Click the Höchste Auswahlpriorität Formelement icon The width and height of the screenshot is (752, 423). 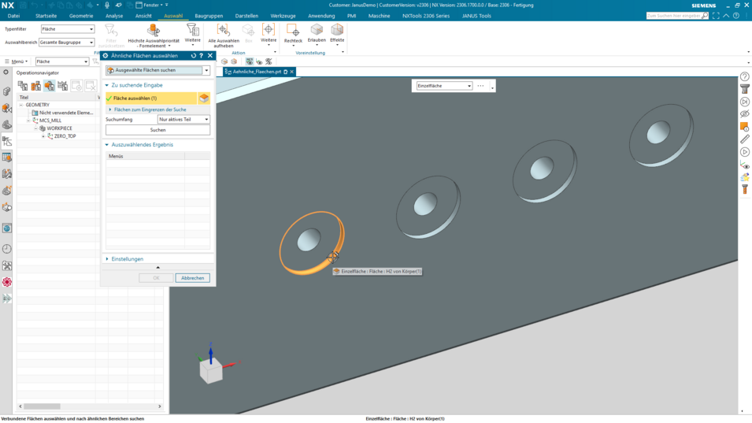coord(154,30)
